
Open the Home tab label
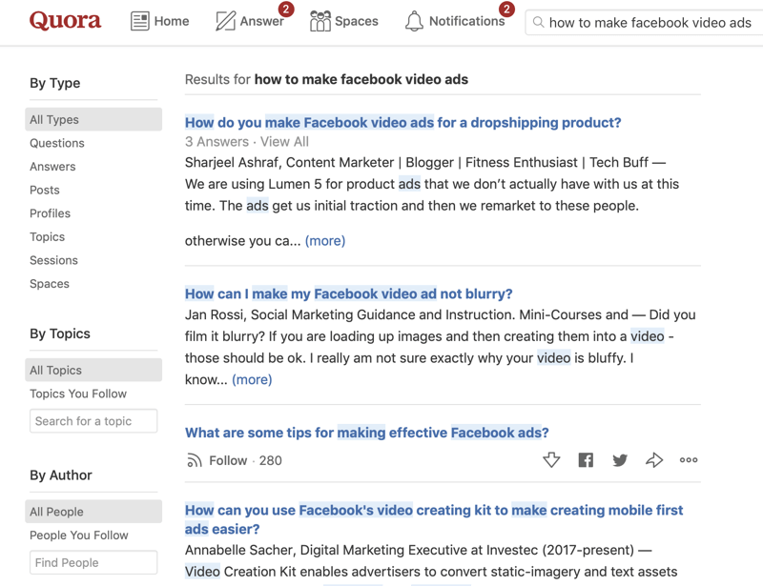(172, 21)
